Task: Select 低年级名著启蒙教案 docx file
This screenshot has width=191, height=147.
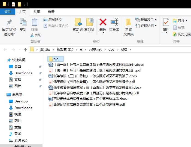Action: pos(95,87)
